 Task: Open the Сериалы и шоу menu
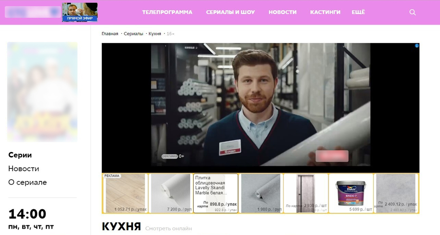coord(230,12)
